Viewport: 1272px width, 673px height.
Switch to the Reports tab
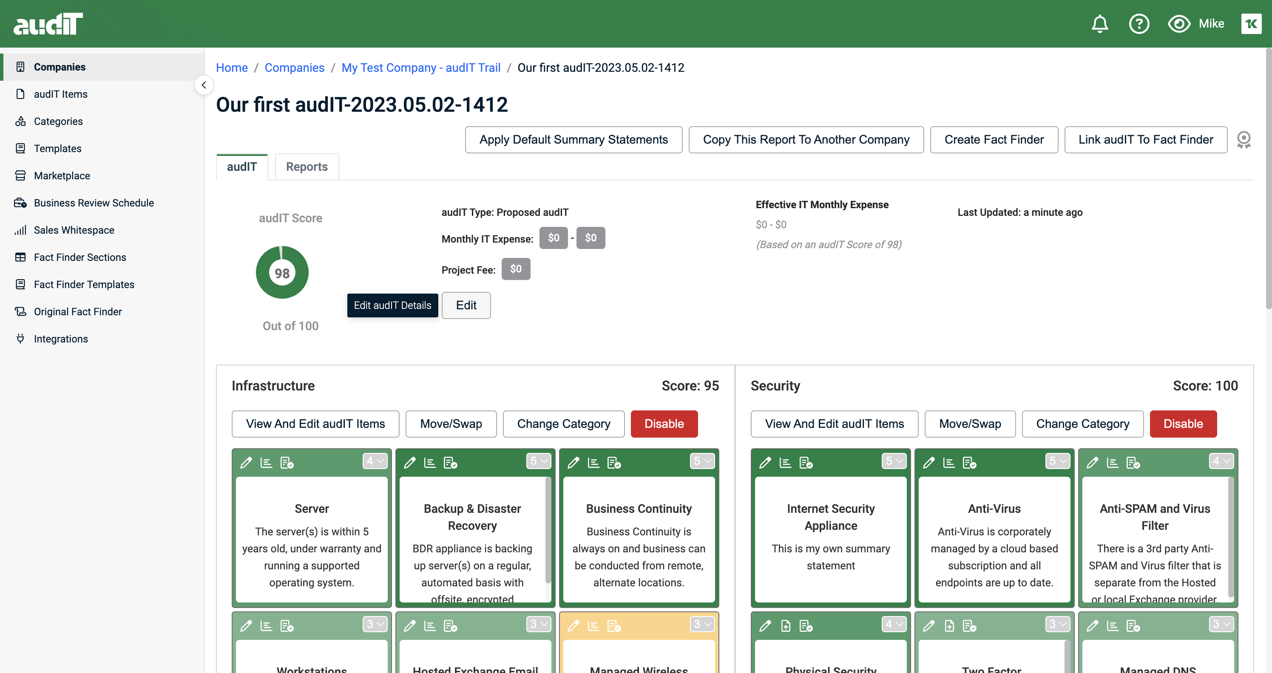point(307,167)
